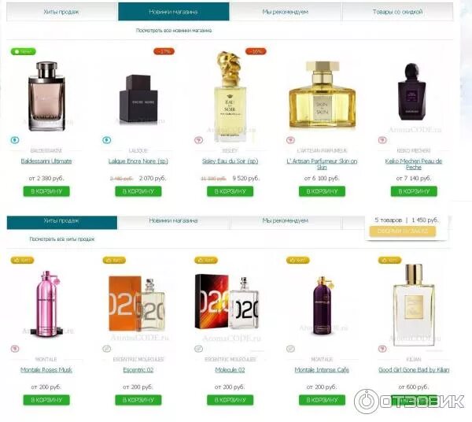Open Skin on Skin bottle thumbnail
Viewport: 472px width, 422px height.
pyautogui.click(x=322, y=95)
